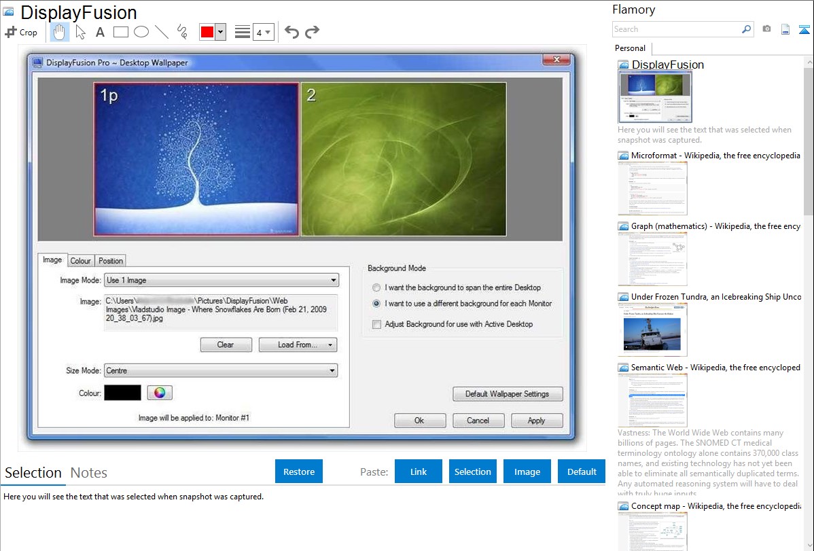The height and width of the screenshot is (551, 814).
Task: Open the Size Mode dropdown
Action: pyautogui.click(x=221, y=370)
